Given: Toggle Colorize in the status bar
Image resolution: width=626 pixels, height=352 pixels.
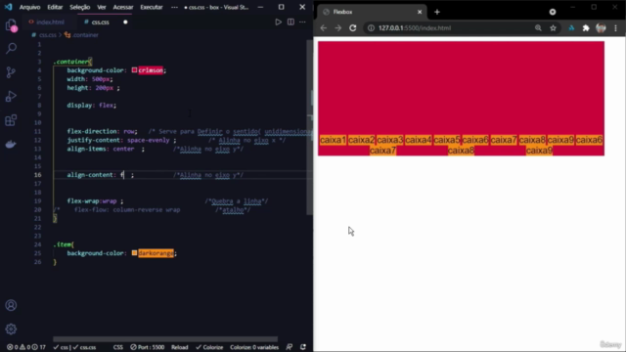Looking at the screenshot, I should (x=209, y=347).
